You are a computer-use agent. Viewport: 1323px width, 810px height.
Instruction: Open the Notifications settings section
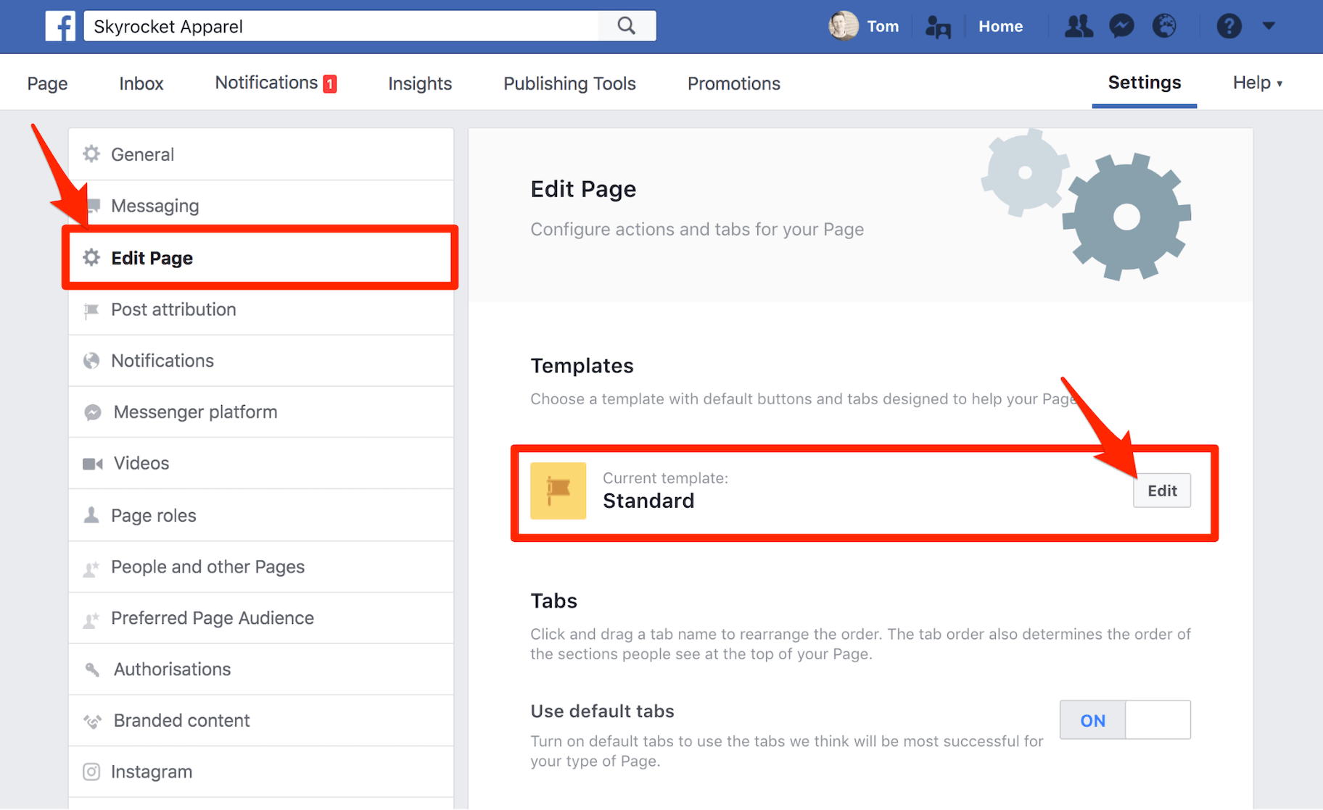click(x=162, y=360)
